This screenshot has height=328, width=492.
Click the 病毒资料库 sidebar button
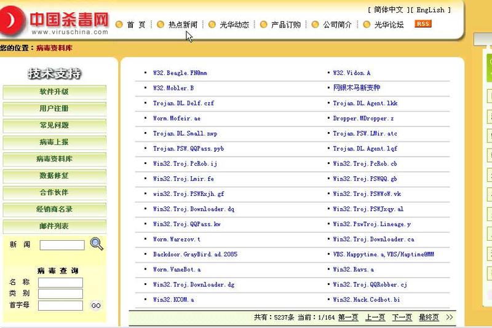click(x=54, y=159)
